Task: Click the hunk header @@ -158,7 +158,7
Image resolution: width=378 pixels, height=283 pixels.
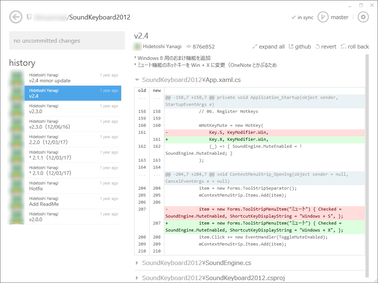Action: point(264,101)
